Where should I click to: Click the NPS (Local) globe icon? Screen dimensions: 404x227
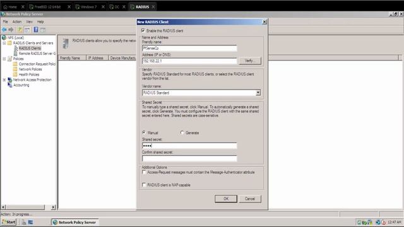pyautogui.click(x=4, y=38)
